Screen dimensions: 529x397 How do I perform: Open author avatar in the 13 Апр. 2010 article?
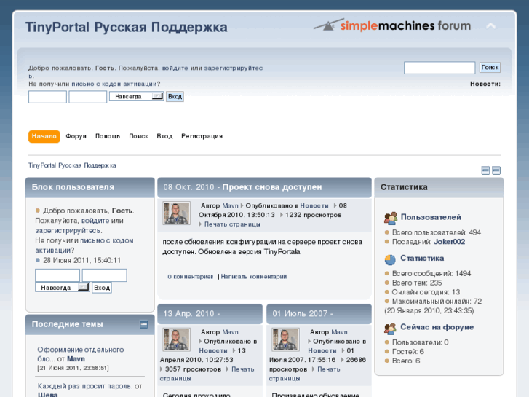176,339
